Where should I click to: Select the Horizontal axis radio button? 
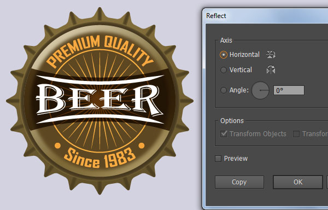click(x=224, y=55)
